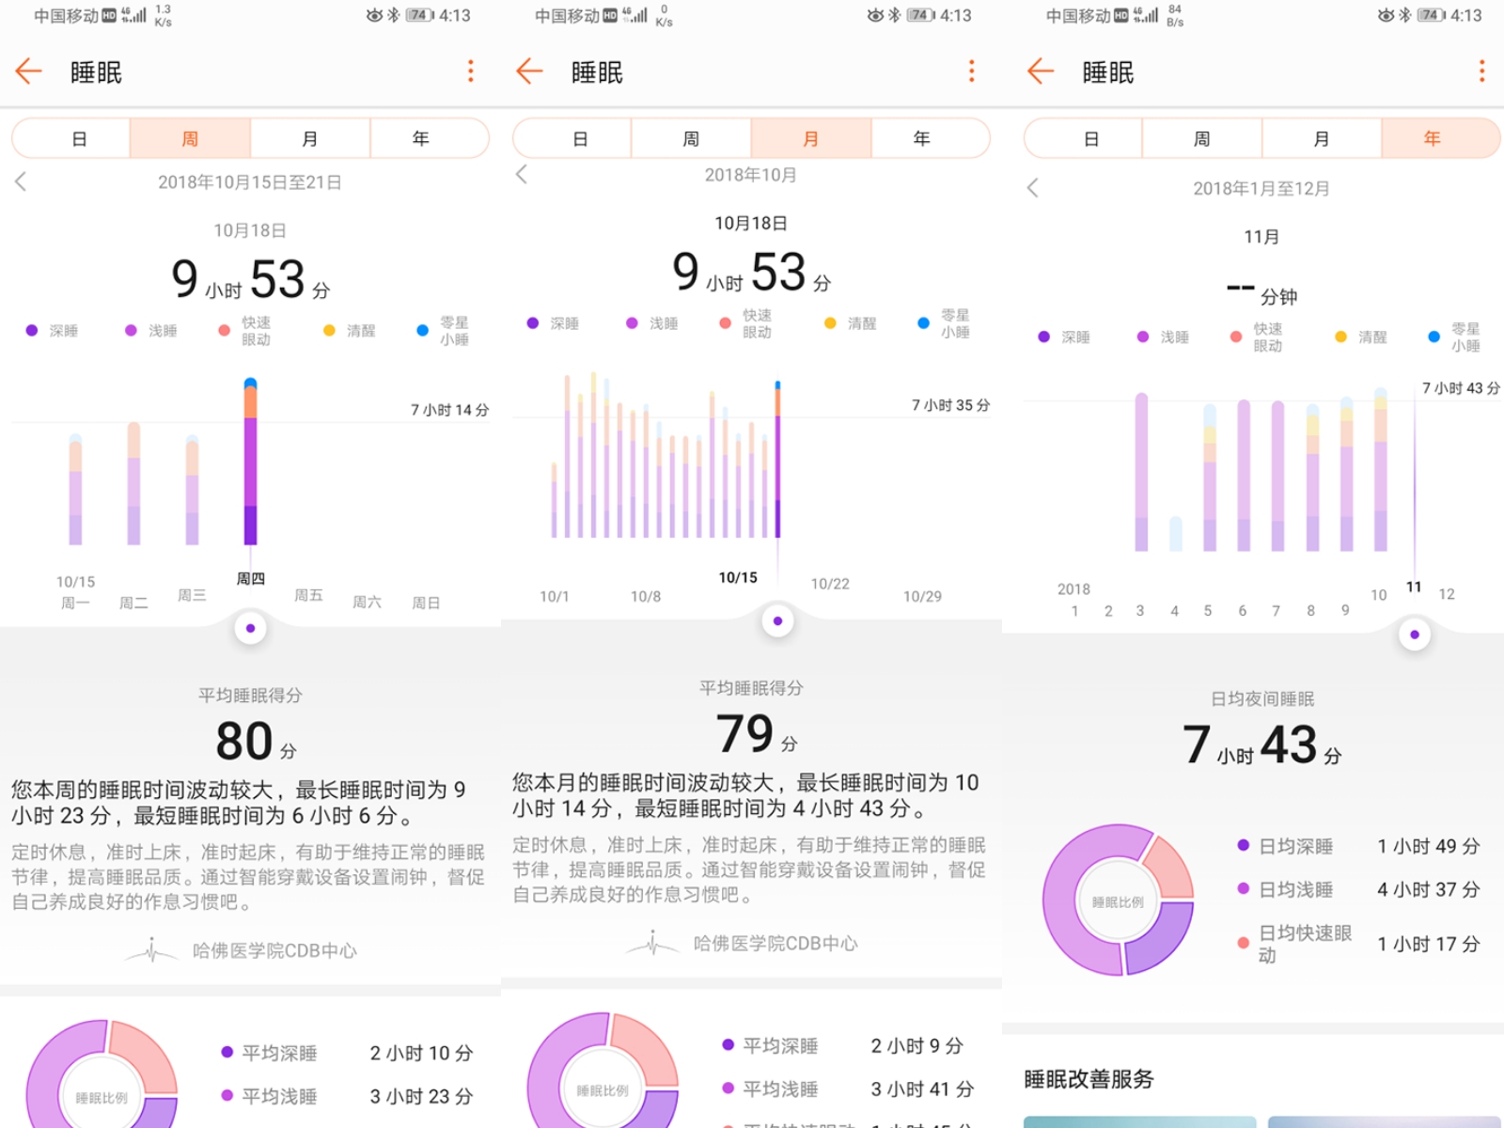1504x1128 pixels.
Task: Tap the 睡眠改善服务 section heading
Action: point(1089,1078)
